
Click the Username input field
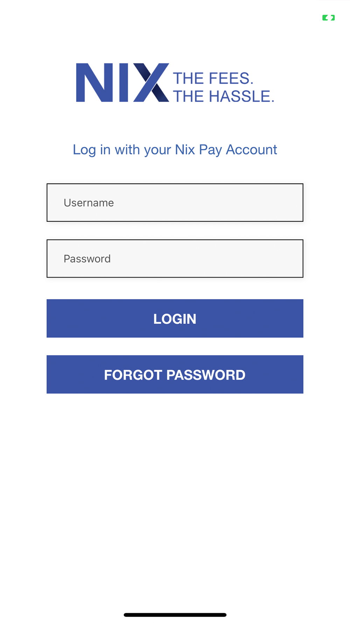click(175, 203)
